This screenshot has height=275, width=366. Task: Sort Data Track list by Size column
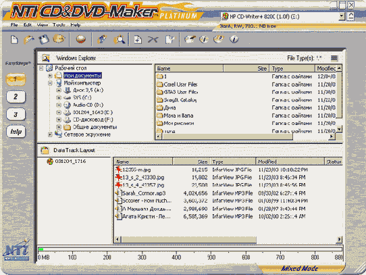click(x=191, y=161)
